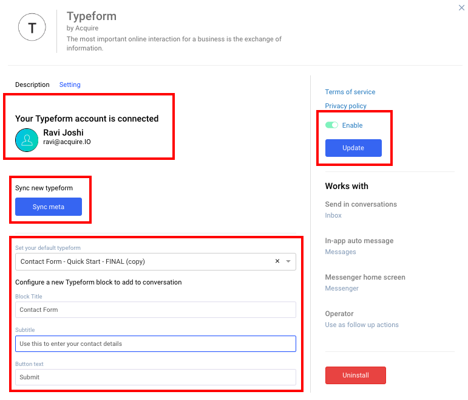
Task: Click 'Your Typeform account is connected' heading
Action: tap(87, 119)
